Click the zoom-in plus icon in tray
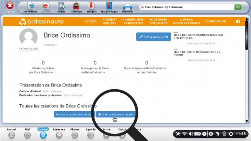Image resolution: width=251 pixels, height=141 pixels. click(211, 134)
